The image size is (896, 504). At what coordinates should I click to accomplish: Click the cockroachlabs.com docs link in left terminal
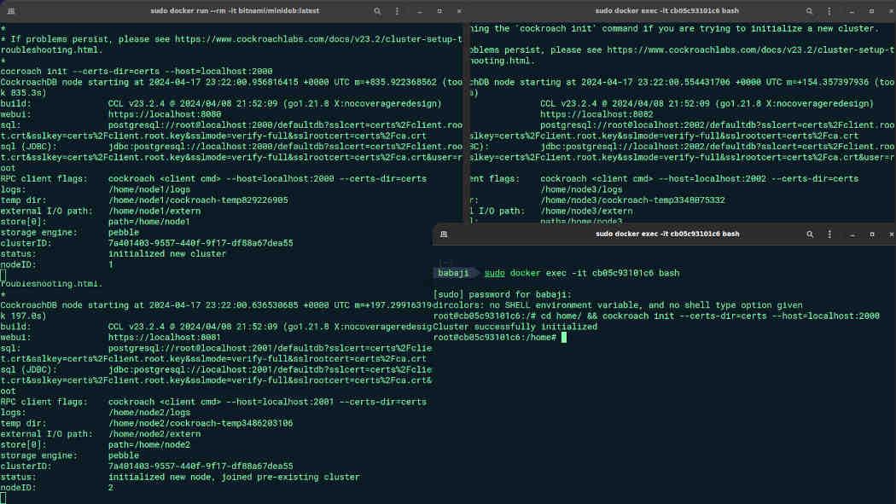pyautogui.click(x=318, y=39)
